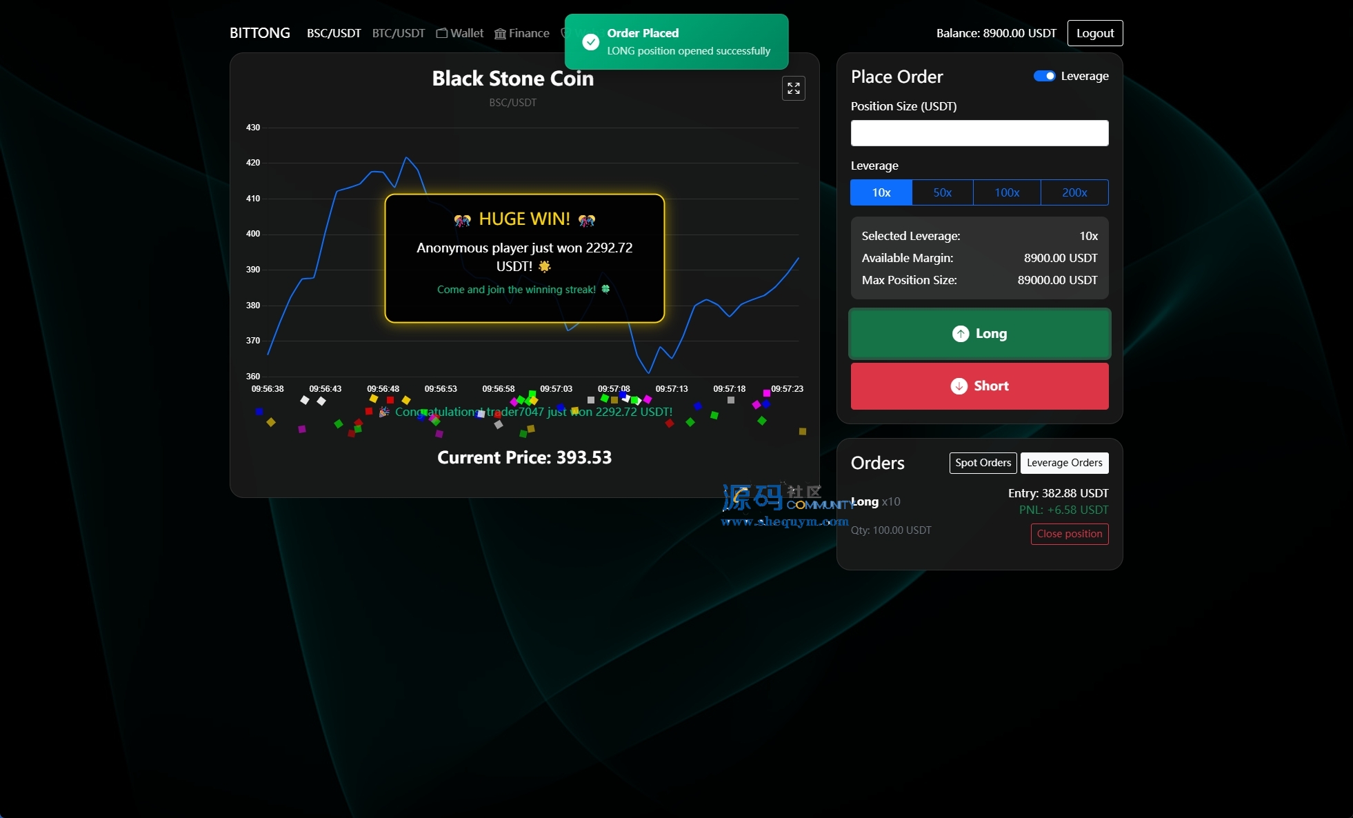Toggle the Leverage switch off
1353x818 pixels.
[x=1044, y=76]
